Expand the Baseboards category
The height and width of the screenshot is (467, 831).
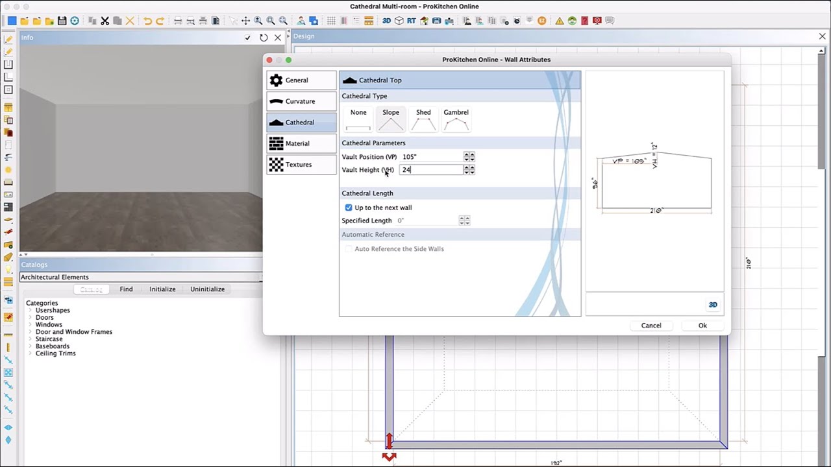(31, 346)
